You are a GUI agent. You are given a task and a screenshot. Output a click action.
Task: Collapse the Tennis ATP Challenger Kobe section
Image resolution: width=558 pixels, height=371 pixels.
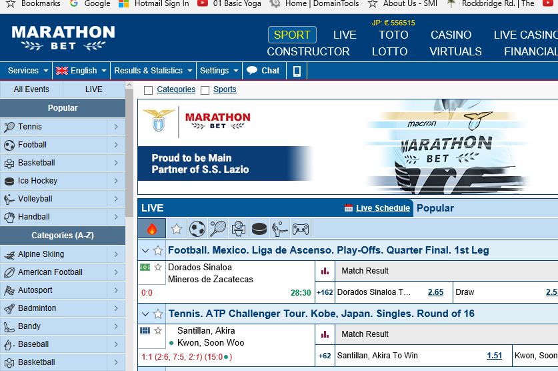point(145,314)
